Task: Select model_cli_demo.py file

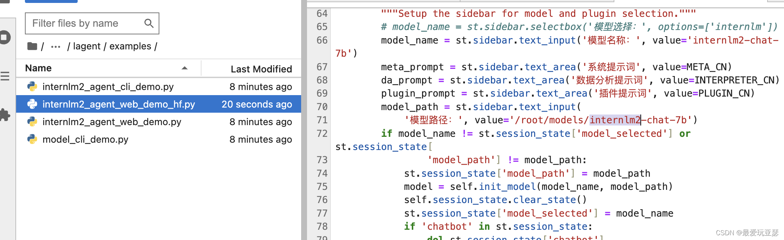Action: coord(159,139)
